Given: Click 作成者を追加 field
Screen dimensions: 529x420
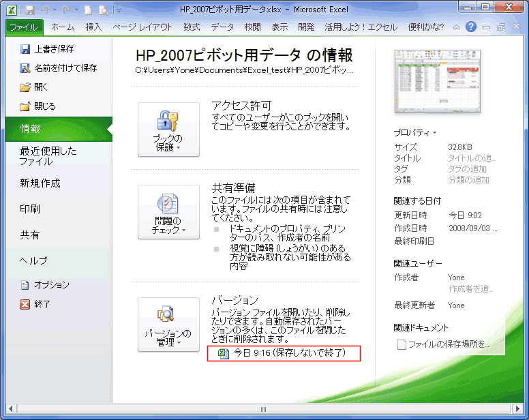Looking at the screenshot, I should (470, 289).
